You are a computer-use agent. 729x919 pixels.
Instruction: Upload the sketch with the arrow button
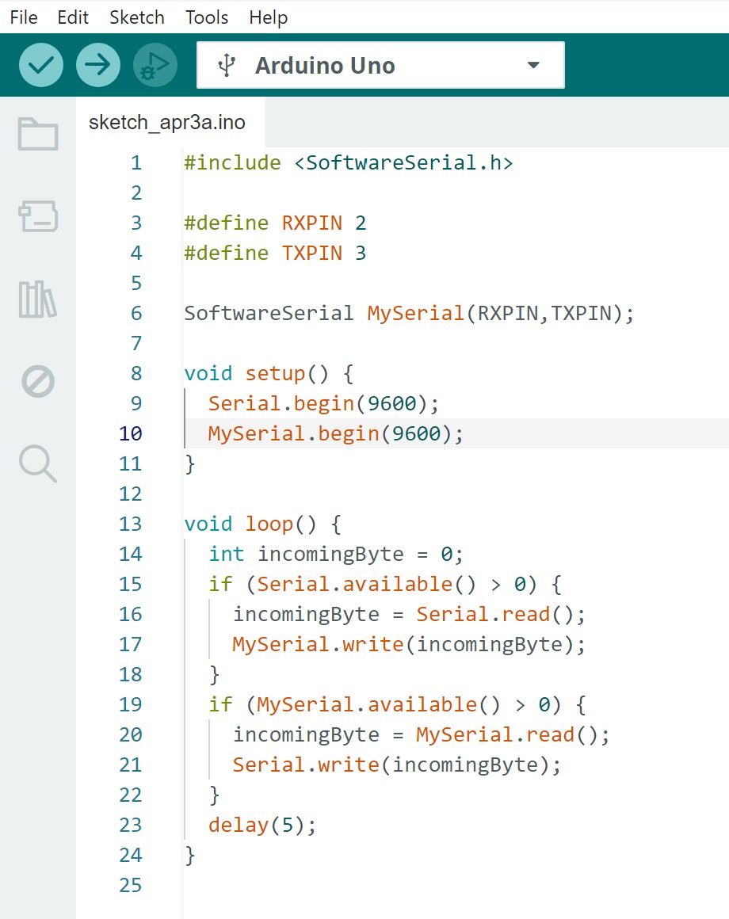[x=98, y=65]
